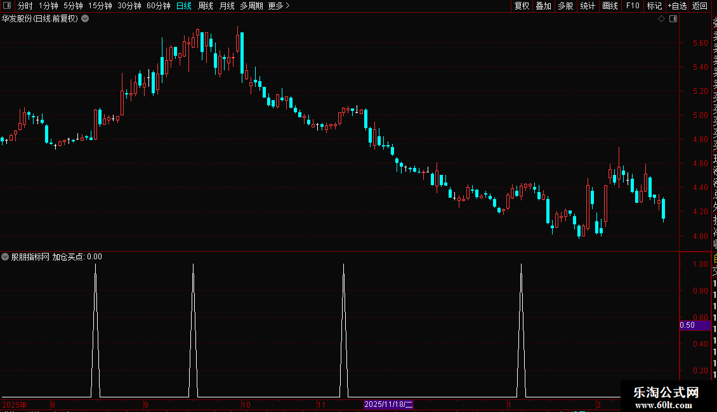The width and height of the screenshot is (717, 412).
Task: Click the first indicator spike in August
Action: tap(96, 330)
